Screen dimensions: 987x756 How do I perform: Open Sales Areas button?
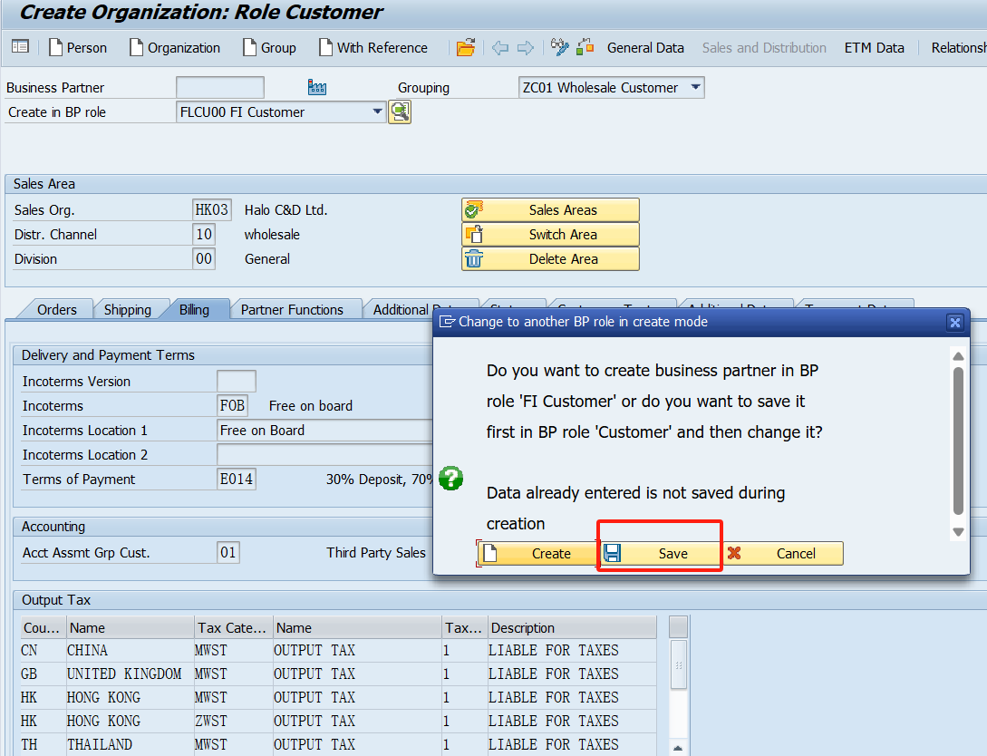550,210
